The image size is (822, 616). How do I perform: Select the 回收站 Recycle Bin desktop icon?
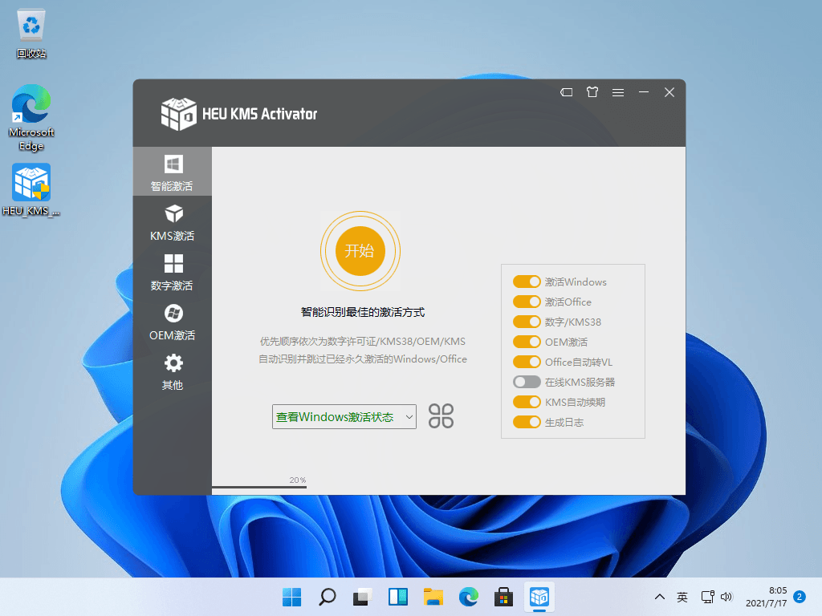[31, 33]
